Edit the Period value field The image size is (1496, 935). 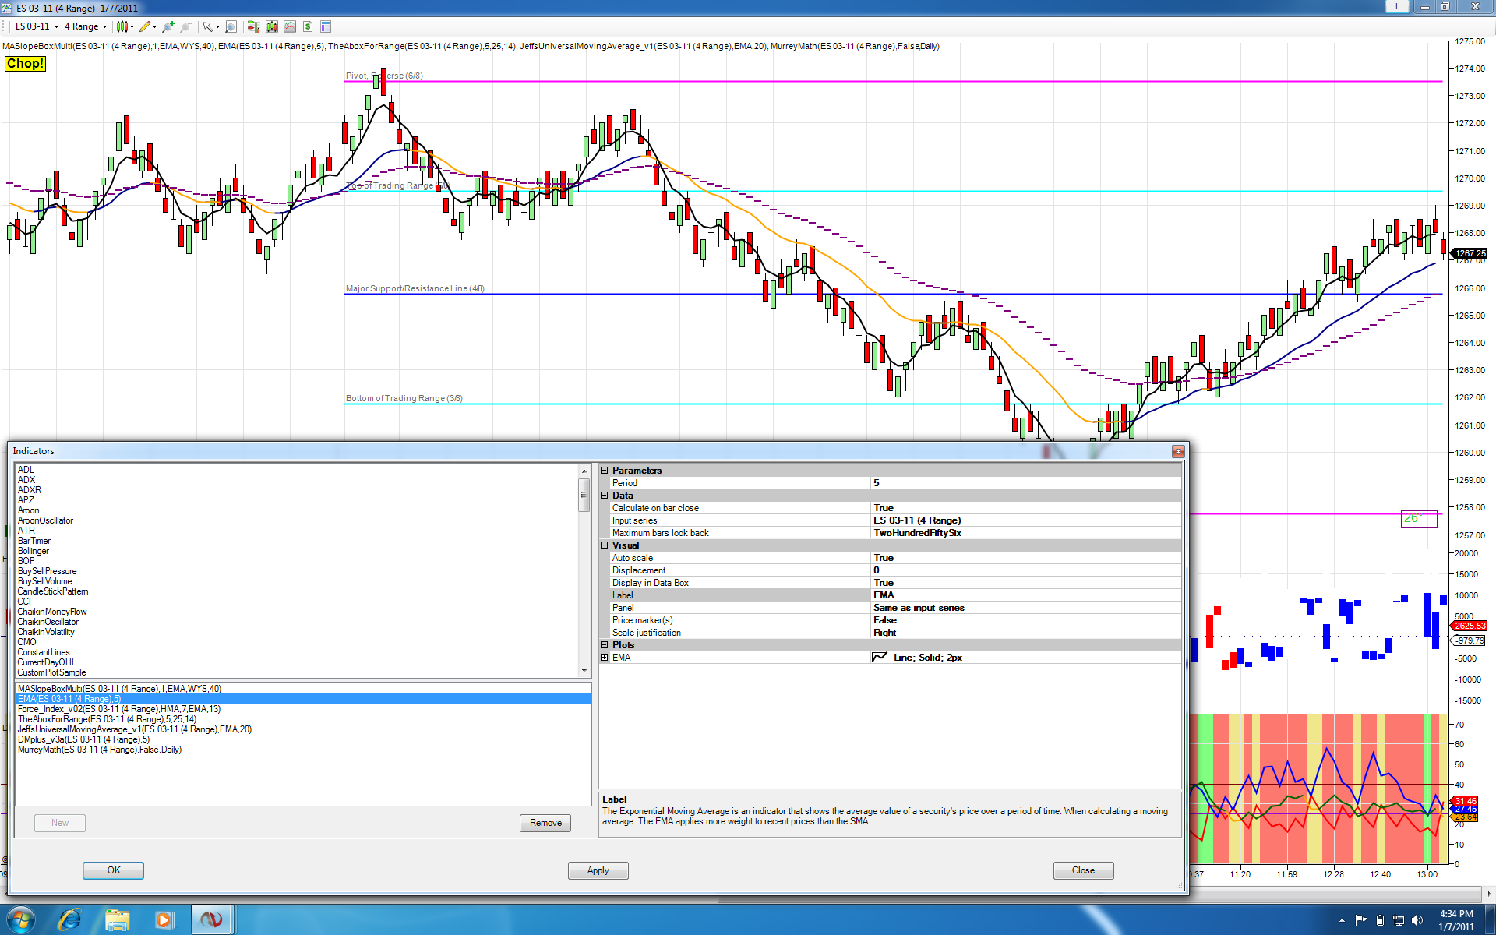click(x=1025, y=483)
